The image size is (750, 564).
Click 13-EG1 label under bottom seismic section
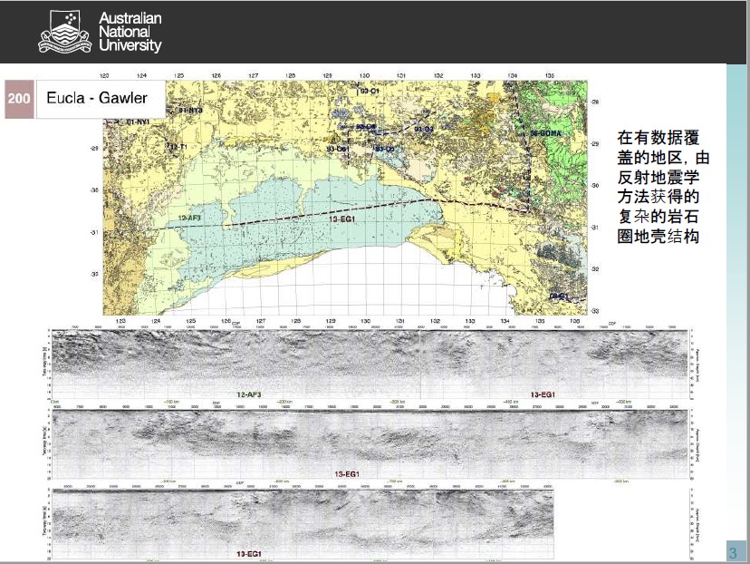pos(249,553)
